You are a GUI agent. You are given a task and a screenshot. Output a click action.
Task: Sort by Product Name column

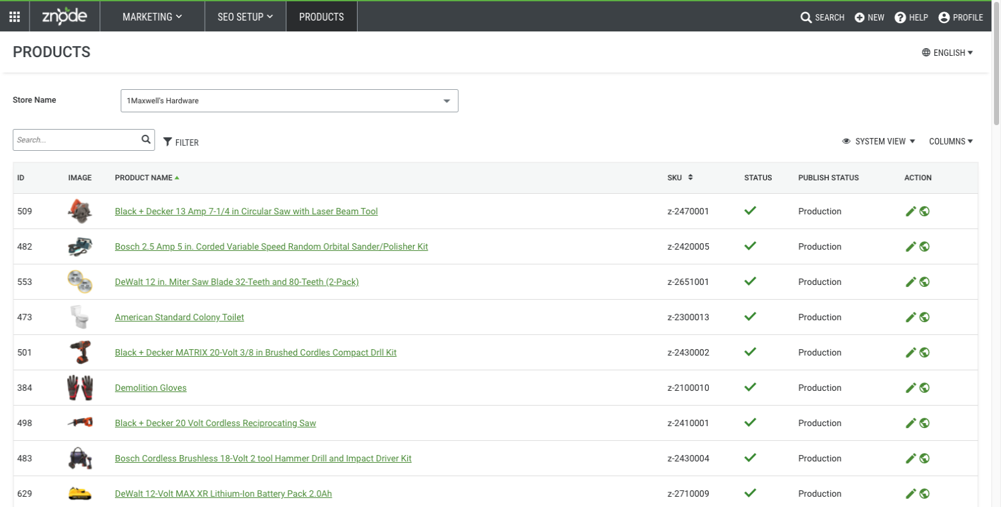tap(147, 178)
